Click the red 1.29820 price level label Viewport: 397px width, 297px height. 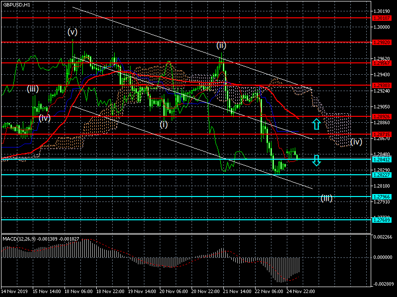coord(382,43)
